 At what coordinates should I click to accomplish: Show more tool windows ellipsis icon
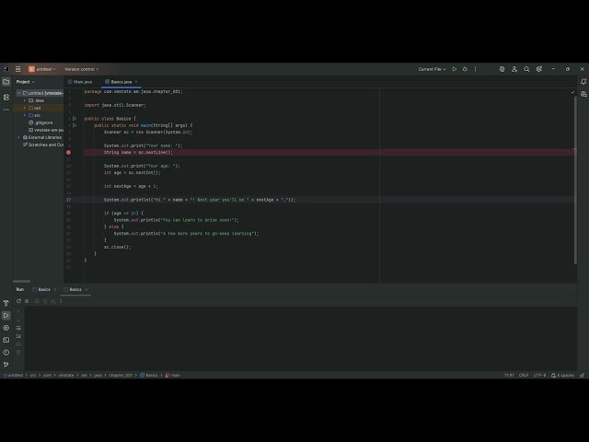point(6,110)
